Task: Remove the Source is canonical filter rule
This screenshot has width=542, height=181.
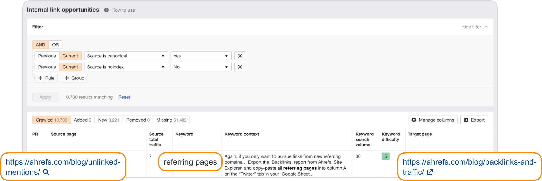Action: [240, 56]
